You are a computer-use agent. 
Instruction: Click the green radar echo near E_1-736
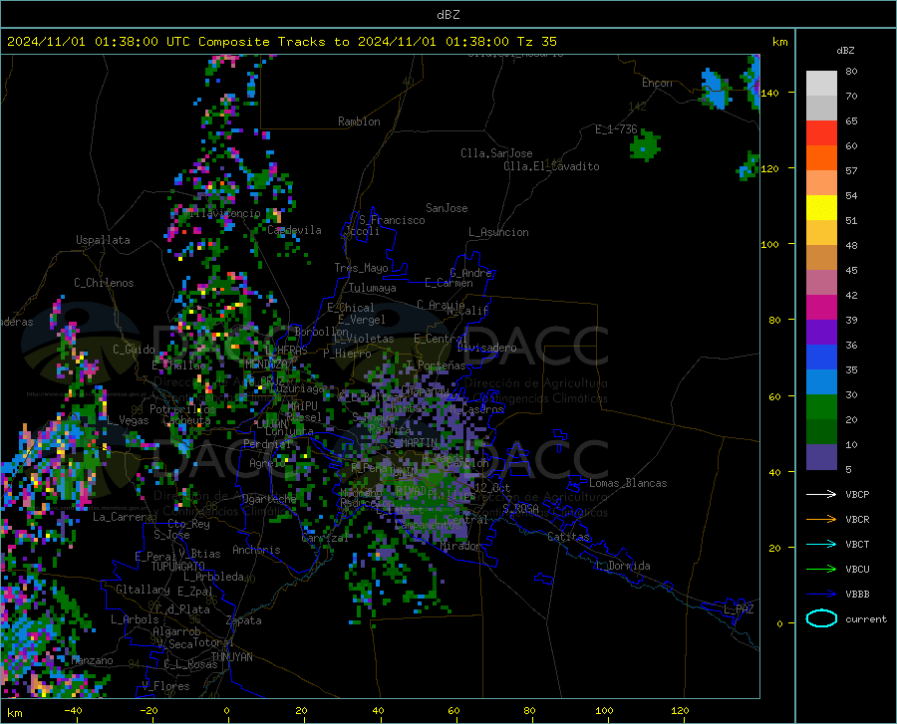click(645, 145)
